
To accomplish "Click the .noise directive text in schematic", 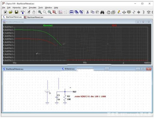I will tap(90, 96).
